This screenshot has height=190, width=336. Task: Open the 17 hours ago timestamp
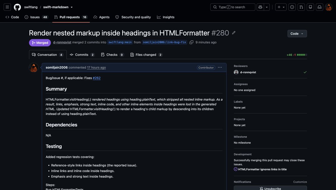pyautogui.click(x=96, y=68)
